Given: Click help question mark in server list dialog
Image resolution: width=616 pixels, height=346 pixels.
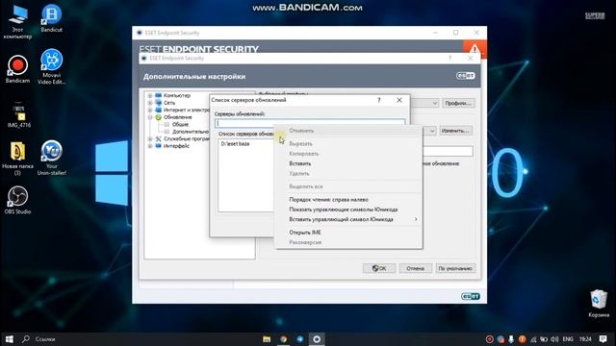Looking at the screenshot, I should click(x=379, y=100).
